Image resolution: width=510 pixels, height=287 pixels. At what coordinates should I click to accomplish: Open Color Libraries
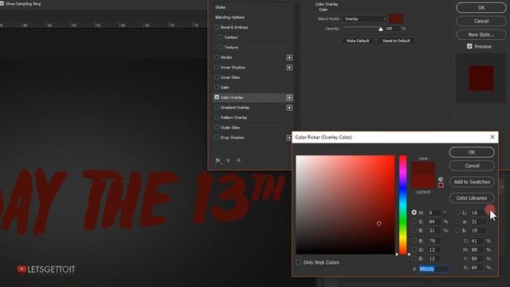(x=472, y=198)
